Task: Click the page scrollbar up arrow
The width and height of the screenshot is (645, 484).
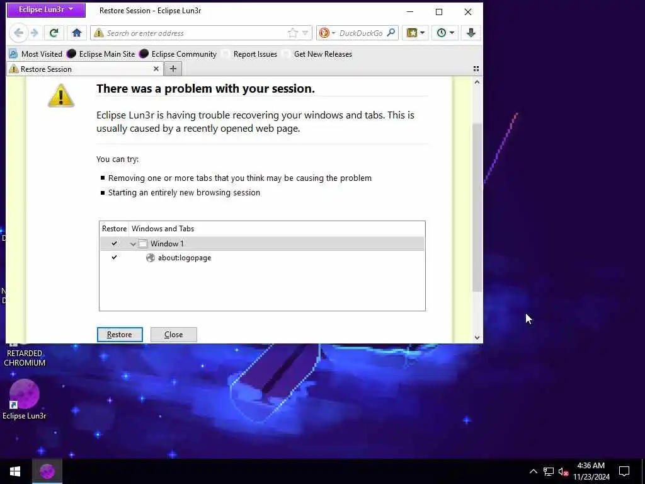Action: pos(477,82)
